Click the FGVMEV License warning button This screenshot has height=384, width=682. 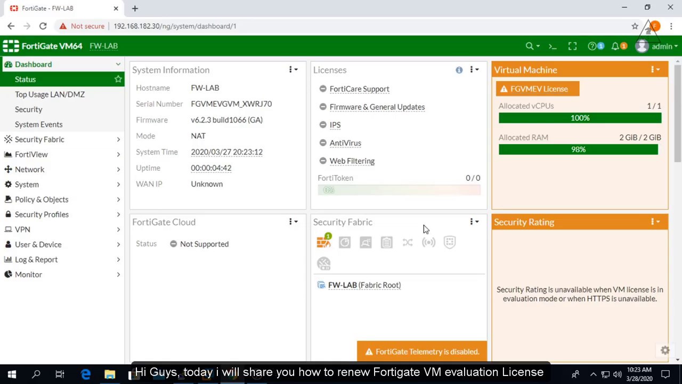coord(538,89)
